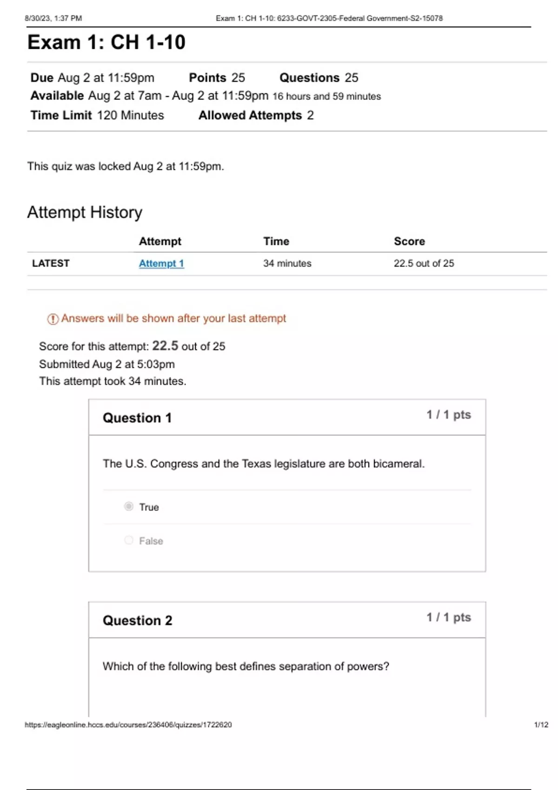Click the Score column header
The width and height of the screenshot is (558, 790).
pyautogui.click(x=409, y=241)
